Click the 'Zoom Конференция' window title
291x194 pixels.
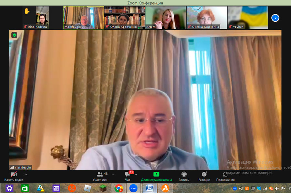click(x=145, y=3)
